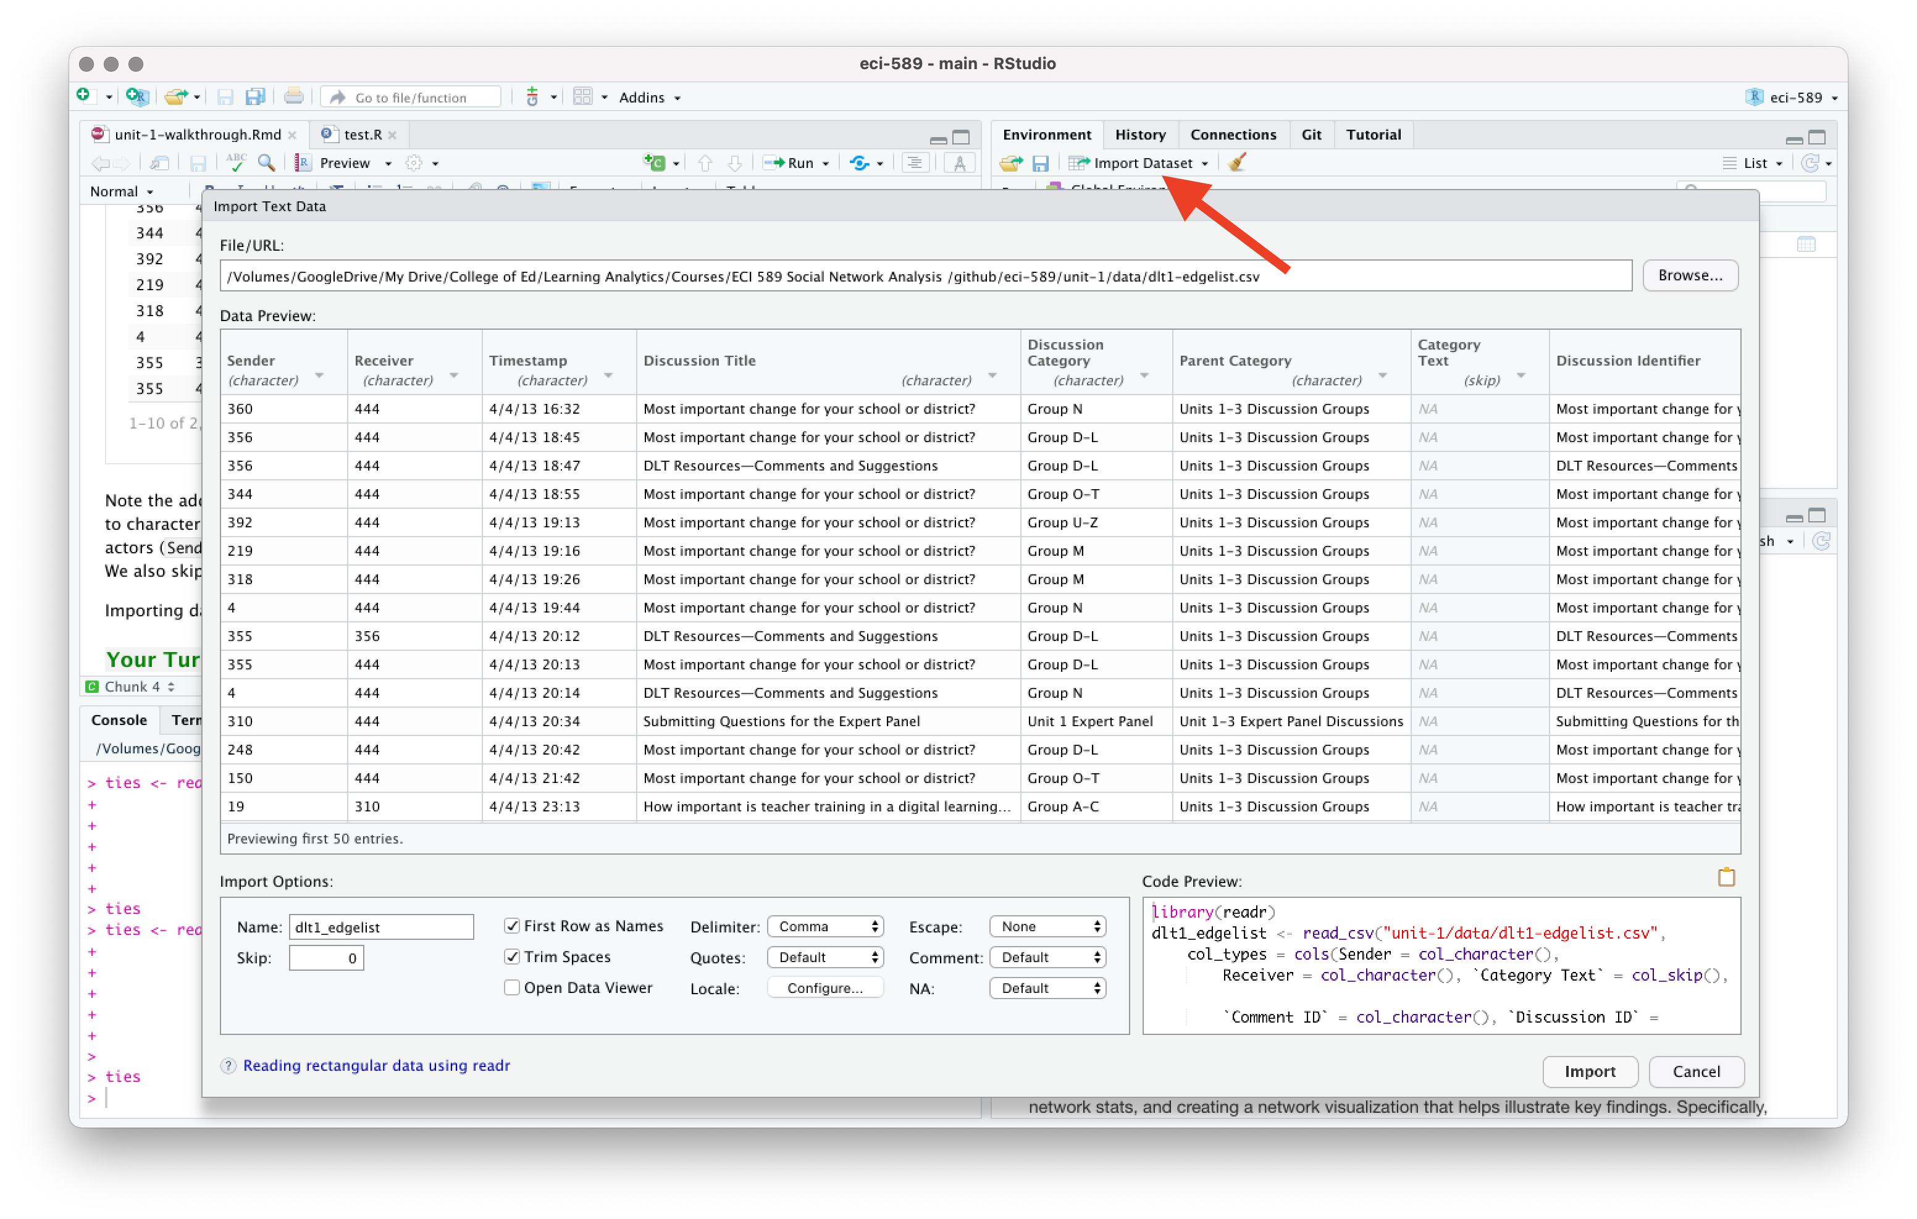Click the Insert code chunk green C icon
The height and width of the screenshot is (1219, 1917).
655,163
